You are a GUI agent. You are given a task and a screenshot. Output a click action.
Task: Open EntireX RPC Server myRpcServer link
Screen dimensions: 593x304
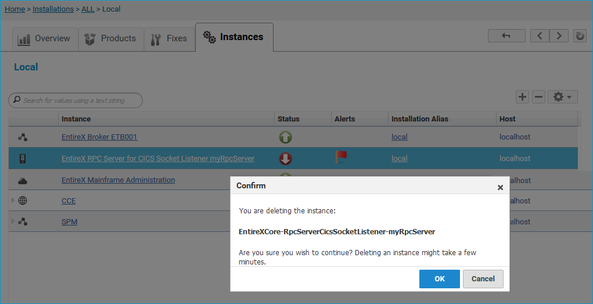[158, 159]
